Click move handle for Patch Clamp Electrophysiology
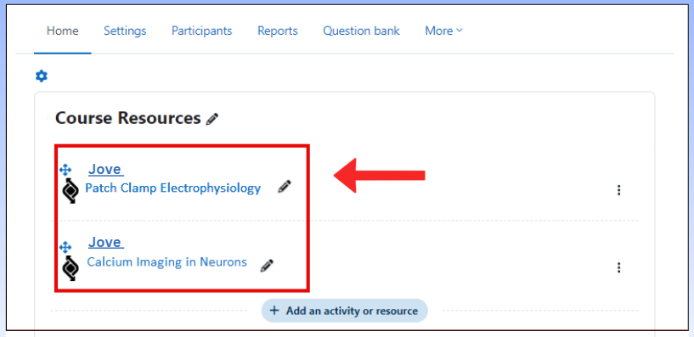The image size is (694, 337). (x=65, y=170)
